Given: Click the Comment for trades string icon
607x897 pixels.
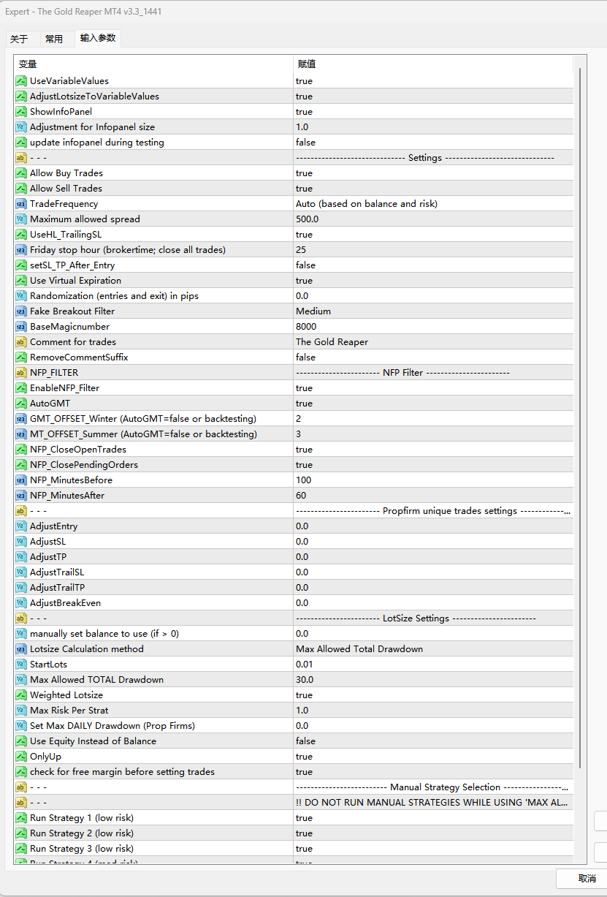Looking at the screenshot, I should coord(21,342).
